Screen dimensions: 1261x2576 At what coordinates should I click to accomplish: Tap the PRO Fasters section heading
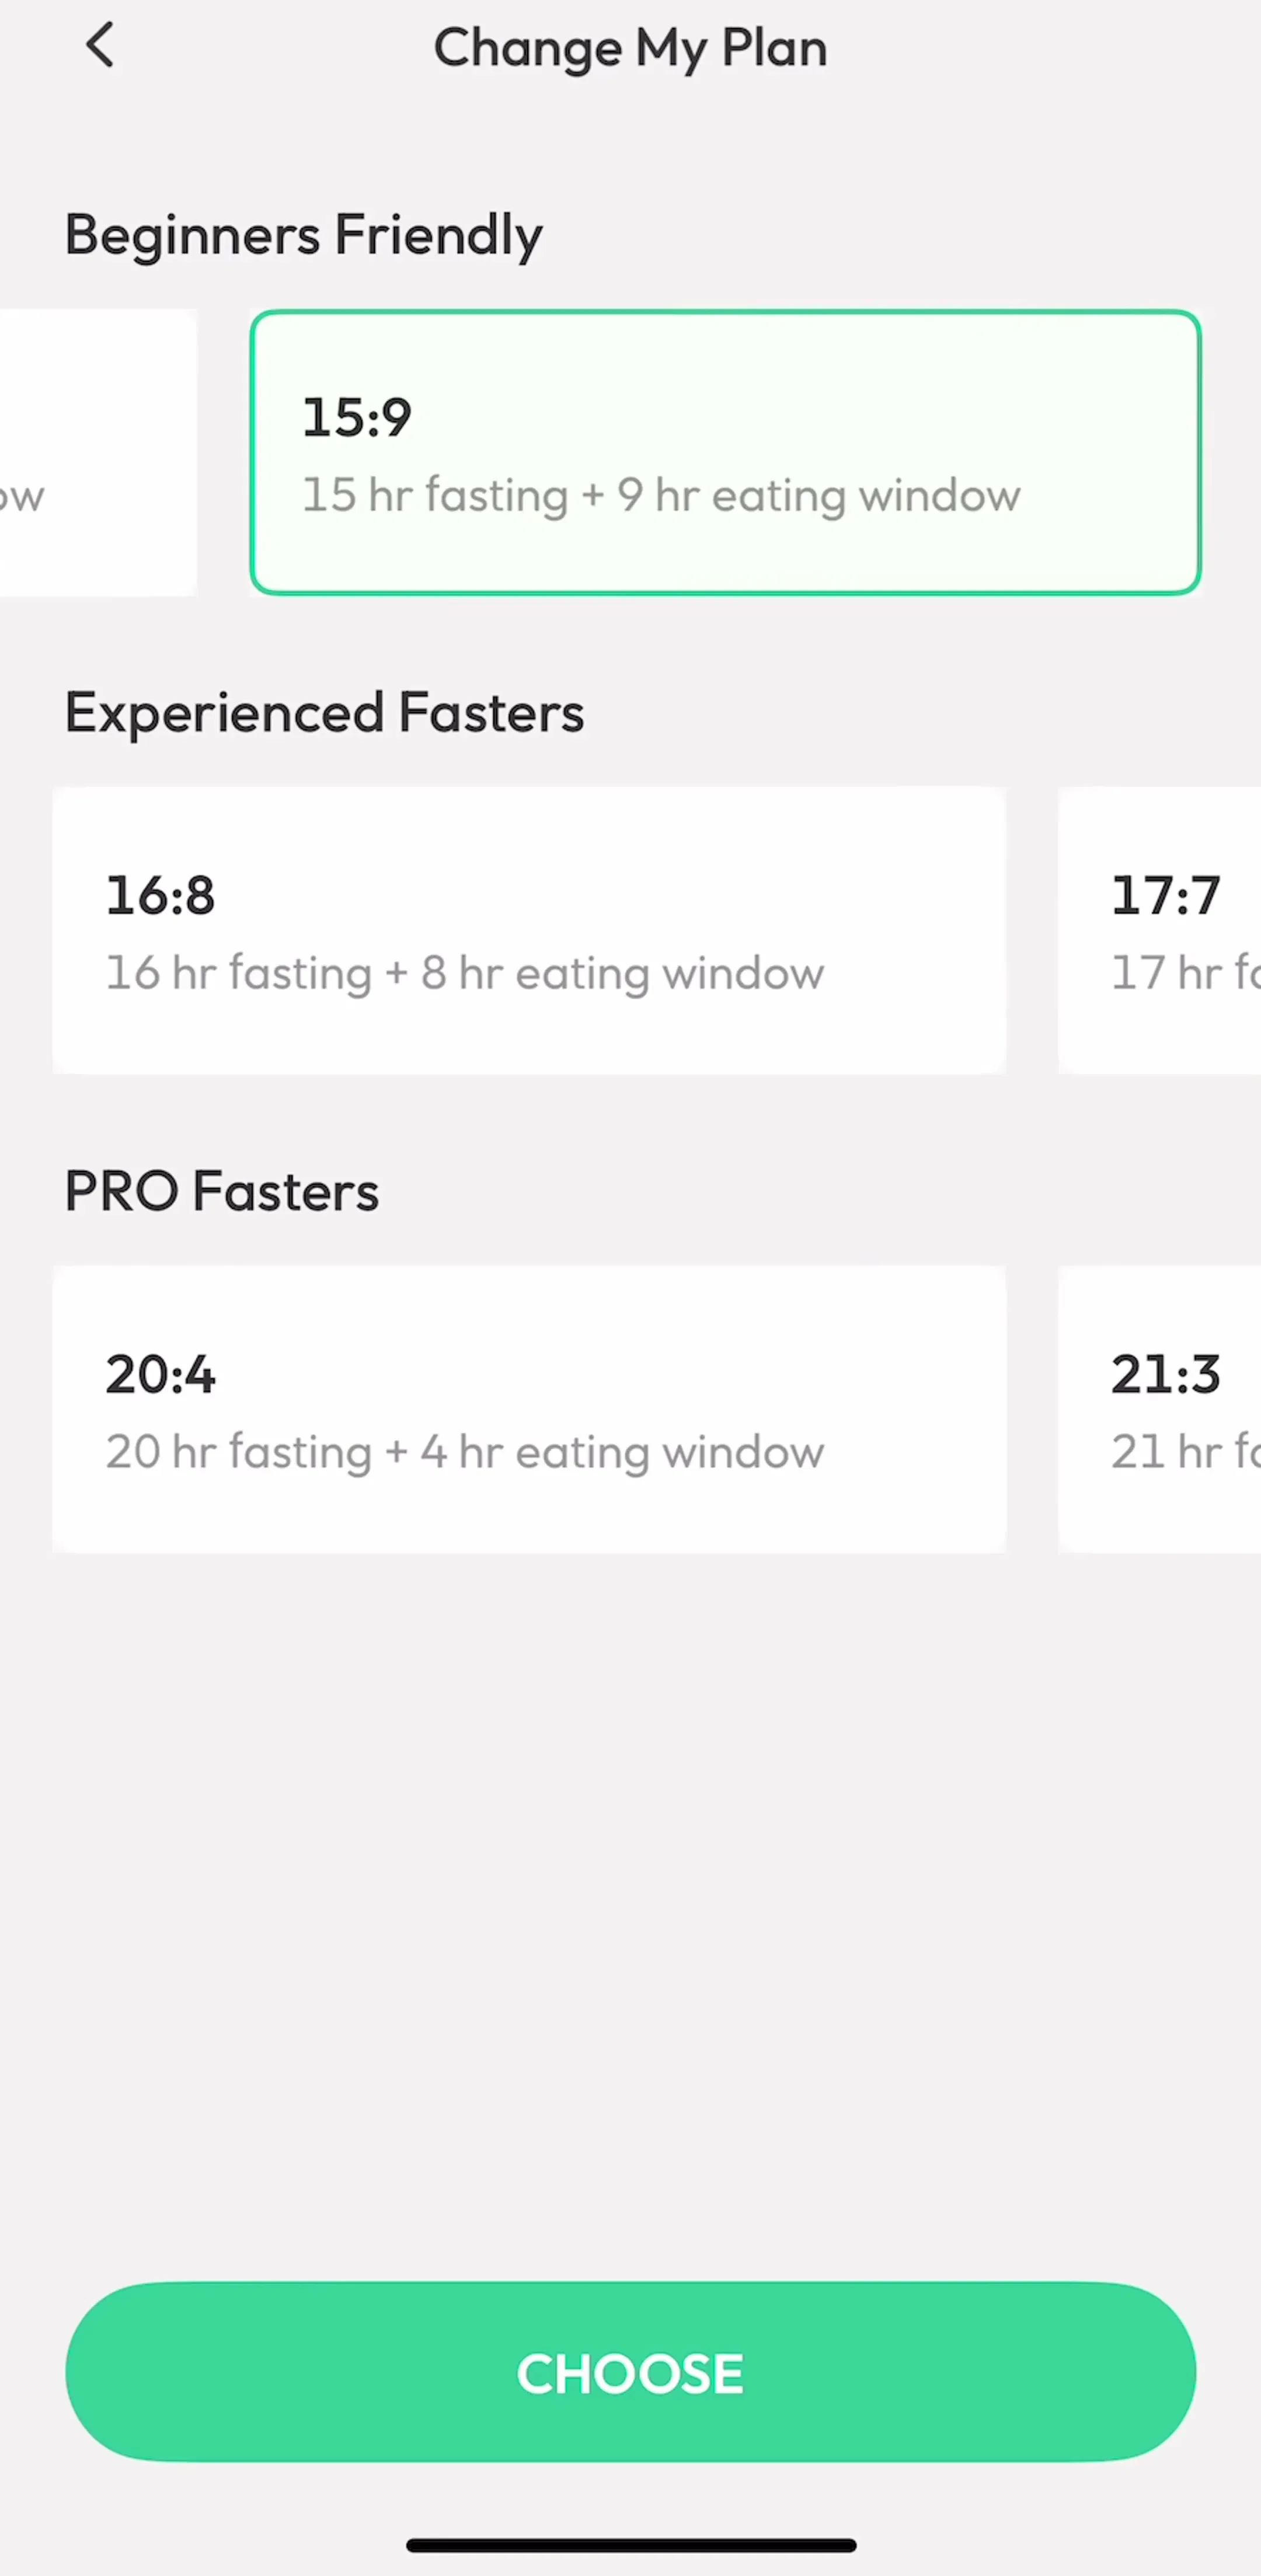tap(222, 1191)
